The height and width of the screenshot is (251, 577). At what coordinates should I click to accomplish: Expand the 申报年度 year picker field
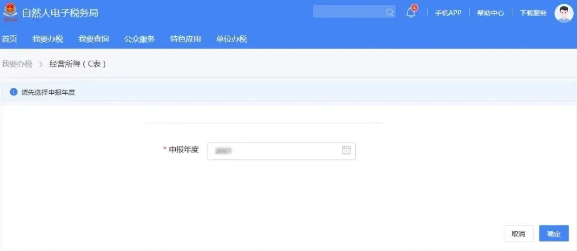281,151
